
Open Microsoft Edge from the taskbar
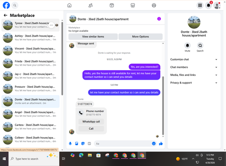tap(81, 155)
